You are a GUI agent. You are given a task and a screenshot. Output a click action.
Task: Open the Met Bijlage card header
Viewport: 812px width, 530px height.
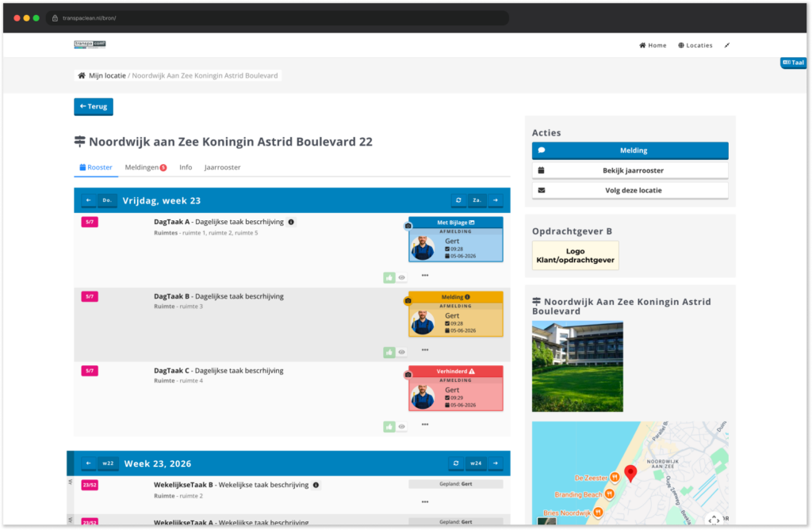pos(456,223)
